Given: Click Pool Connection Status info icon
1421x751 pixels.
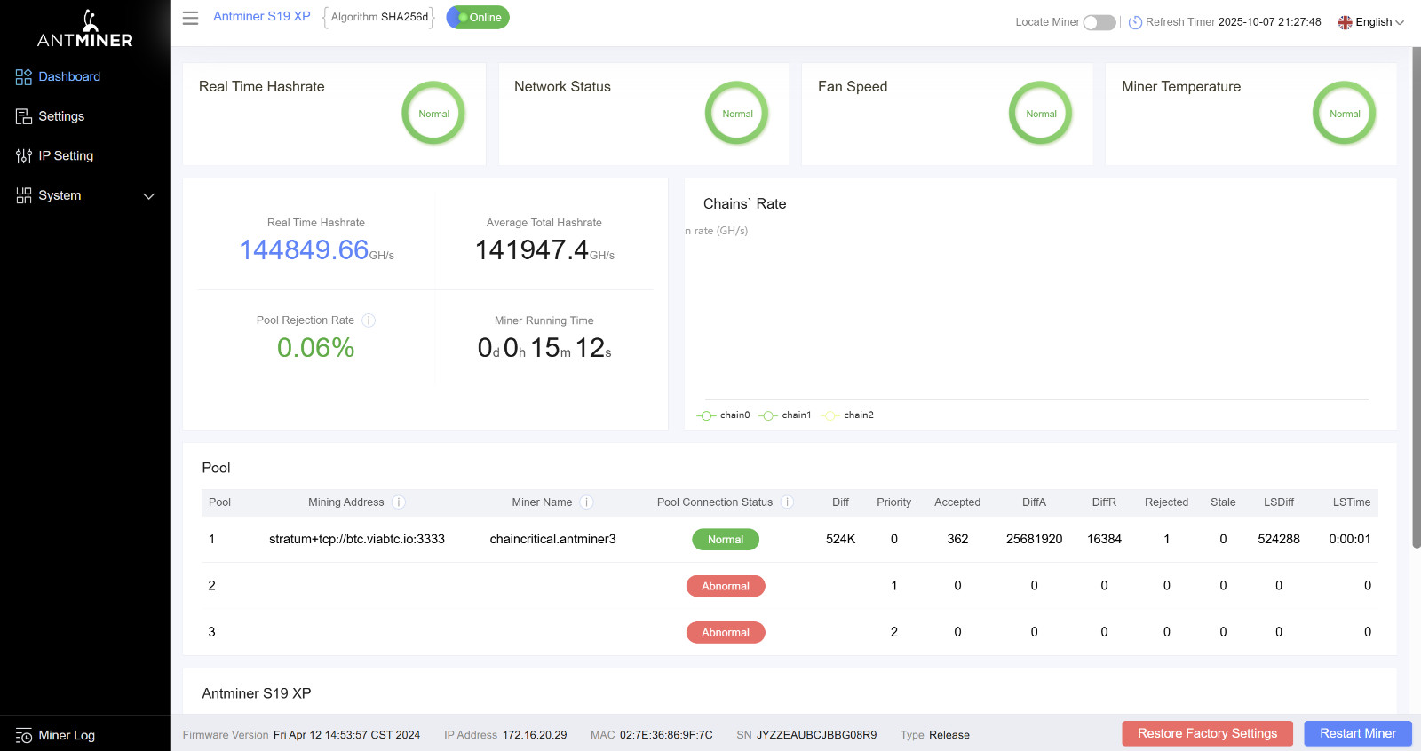Looking at the screenshot, I should [x=787, y=502].
